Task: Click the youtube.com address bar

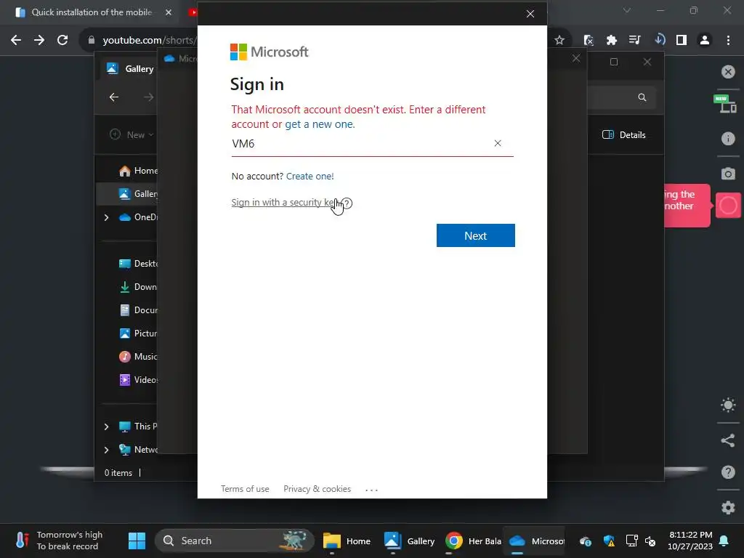Action: pyautogui.click(x=148, y=41)
